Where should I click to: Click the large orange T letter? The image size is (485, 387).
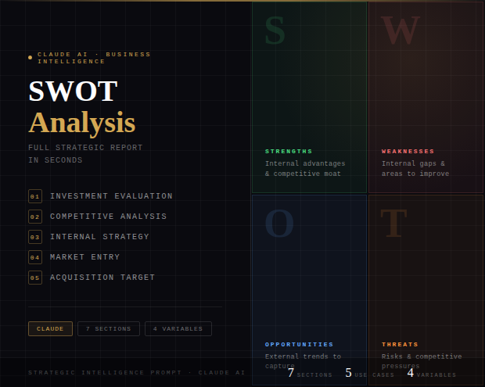tap(393, 224)
